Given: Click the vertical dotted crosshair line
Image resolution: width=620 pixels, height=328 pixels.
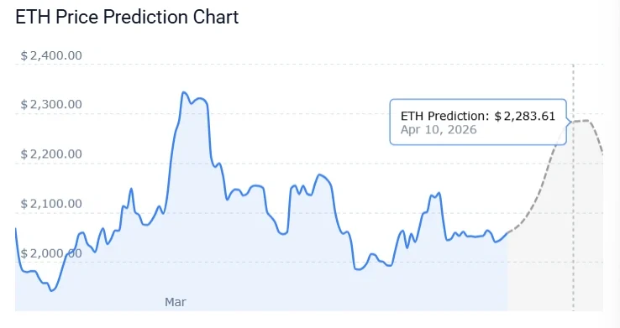Looking at the screenshot, I should click(x=573, y=187).
